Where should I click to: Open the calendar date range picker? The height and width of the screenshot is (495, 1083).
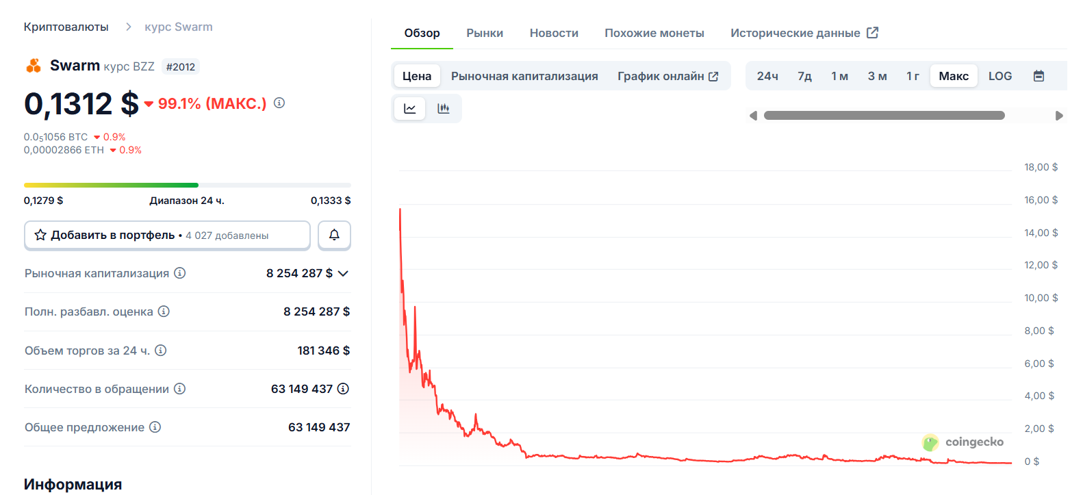[1039, 76]
